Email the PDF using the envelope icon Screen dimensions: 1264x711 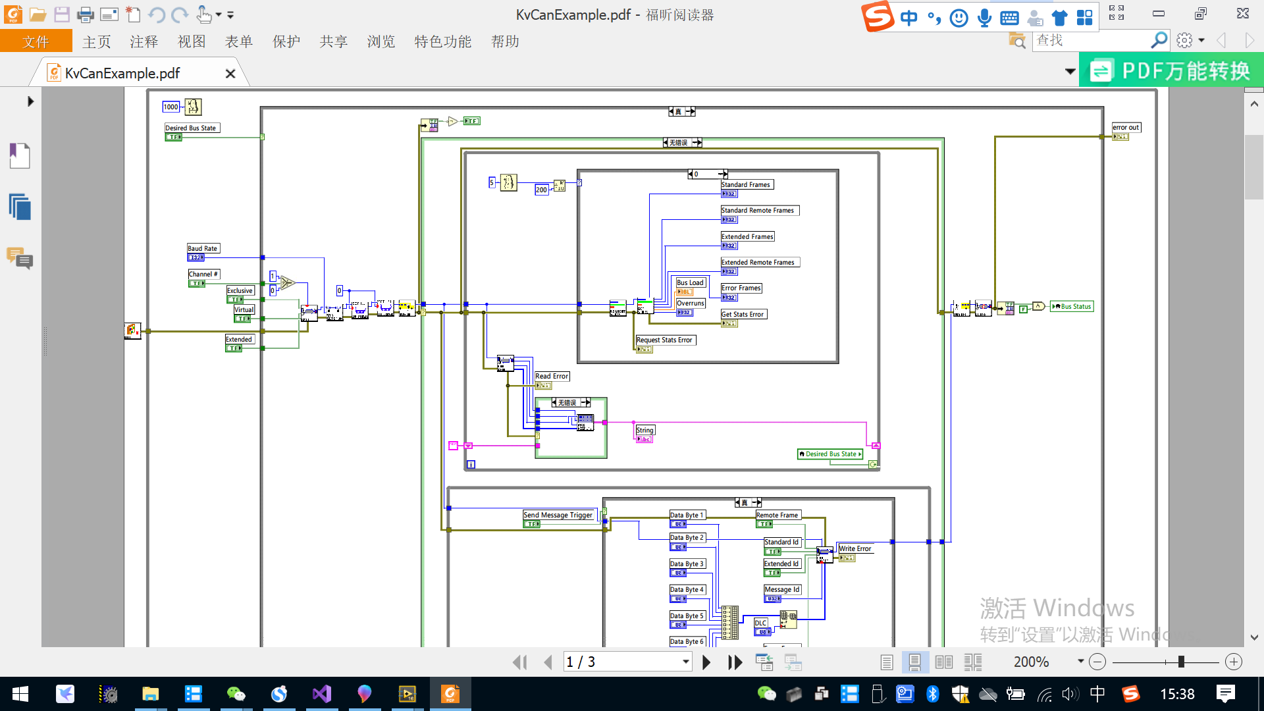(109, 14)
